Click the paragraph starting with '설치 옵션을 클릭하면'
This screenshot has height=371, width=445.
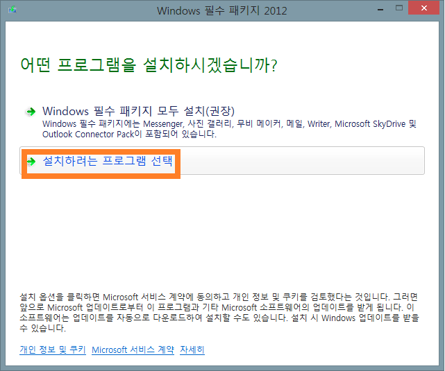(x=219, y=313)
